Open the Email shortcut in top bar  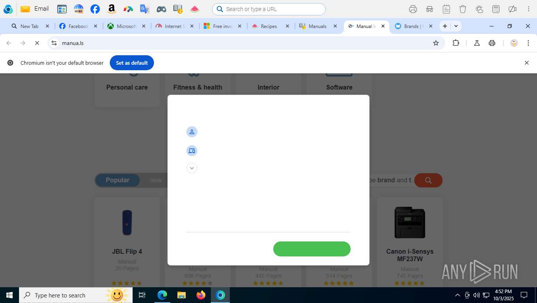[x=34, y=9]
